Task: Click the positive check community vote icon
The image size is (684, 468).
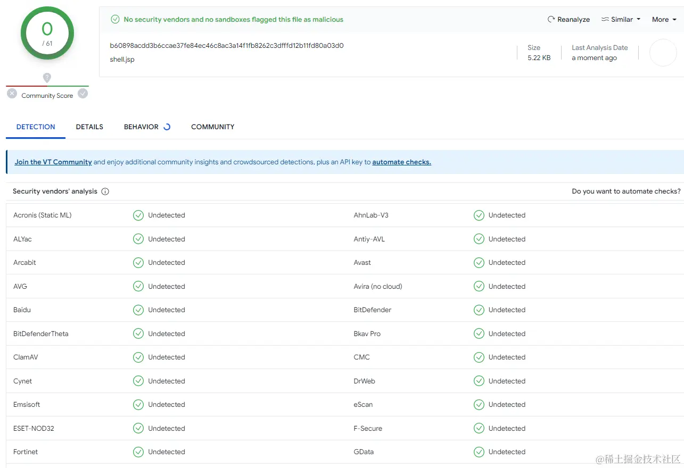Action: click(x=83, y=94)
